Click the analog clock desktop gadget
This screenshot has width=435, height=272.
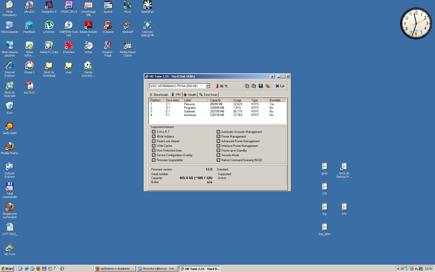coord(416,23)
